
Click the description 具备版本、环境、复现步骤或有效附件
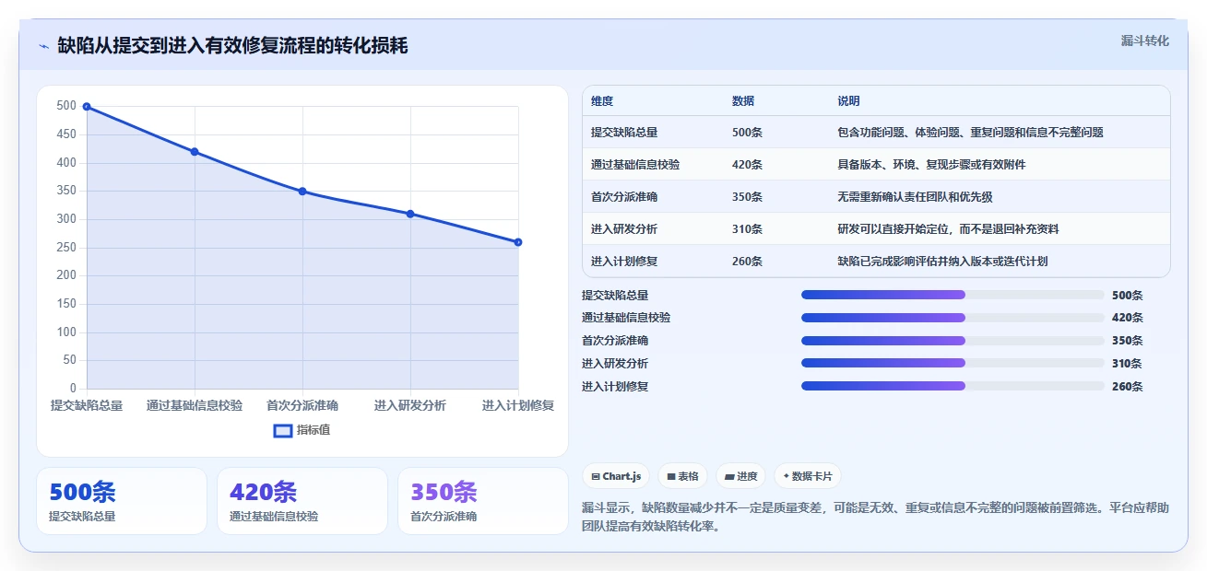pyautogui.click(x=931, y=165)
